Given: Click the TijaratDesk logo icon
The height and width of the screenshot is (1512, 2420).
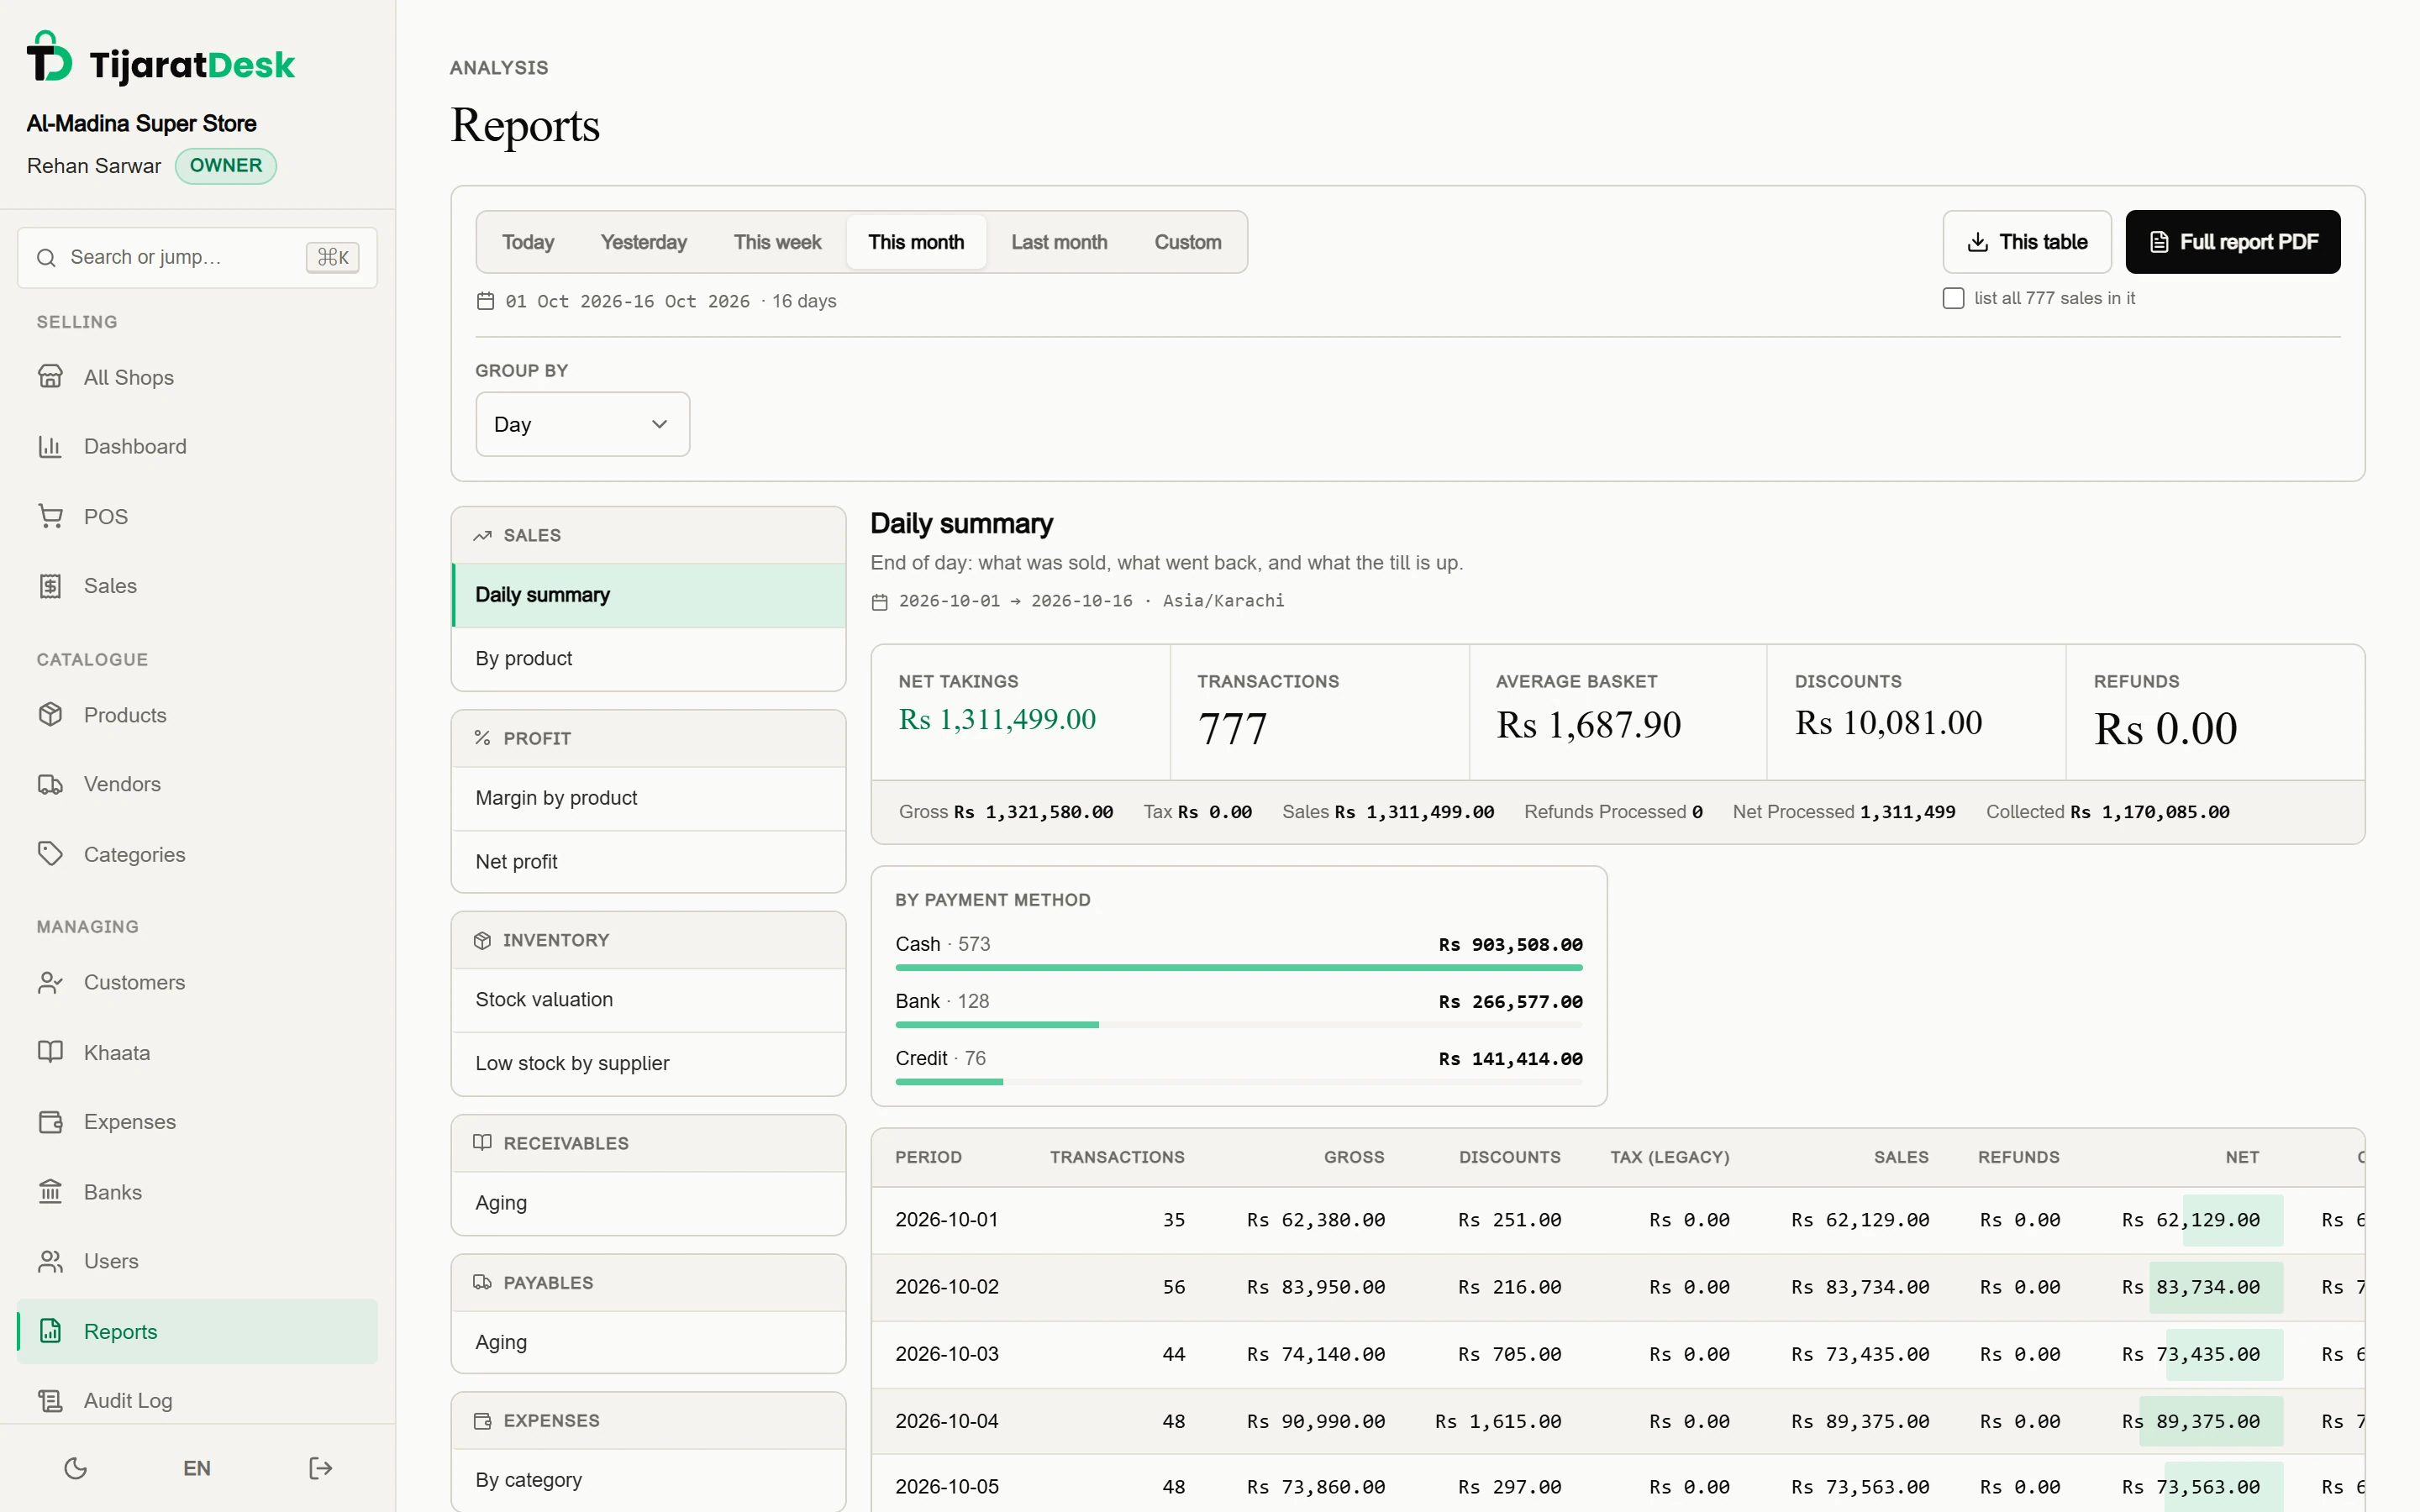Looking at the screenshot, I should [49, 57].
